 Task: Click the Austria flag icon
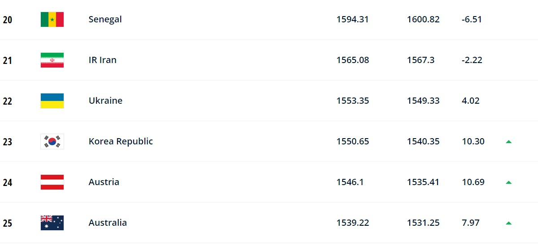click(52, 182)
